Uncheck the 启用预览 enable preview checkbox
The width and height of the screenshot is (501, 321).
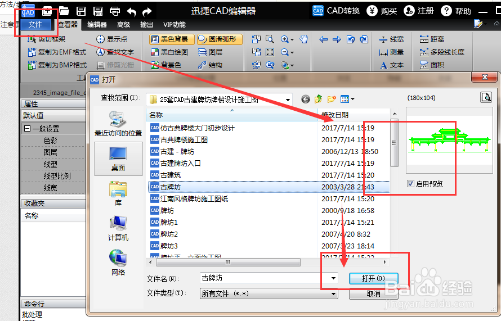(x=410, y=184)
